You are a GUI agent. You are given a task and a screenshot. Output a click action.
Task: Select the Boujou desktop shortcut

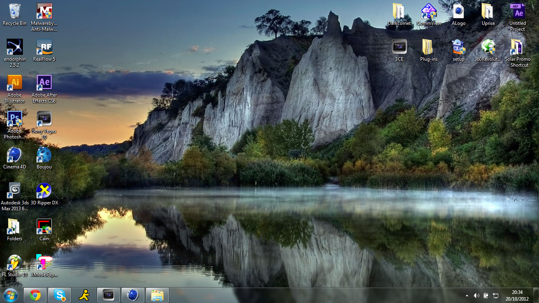[44, 158]
